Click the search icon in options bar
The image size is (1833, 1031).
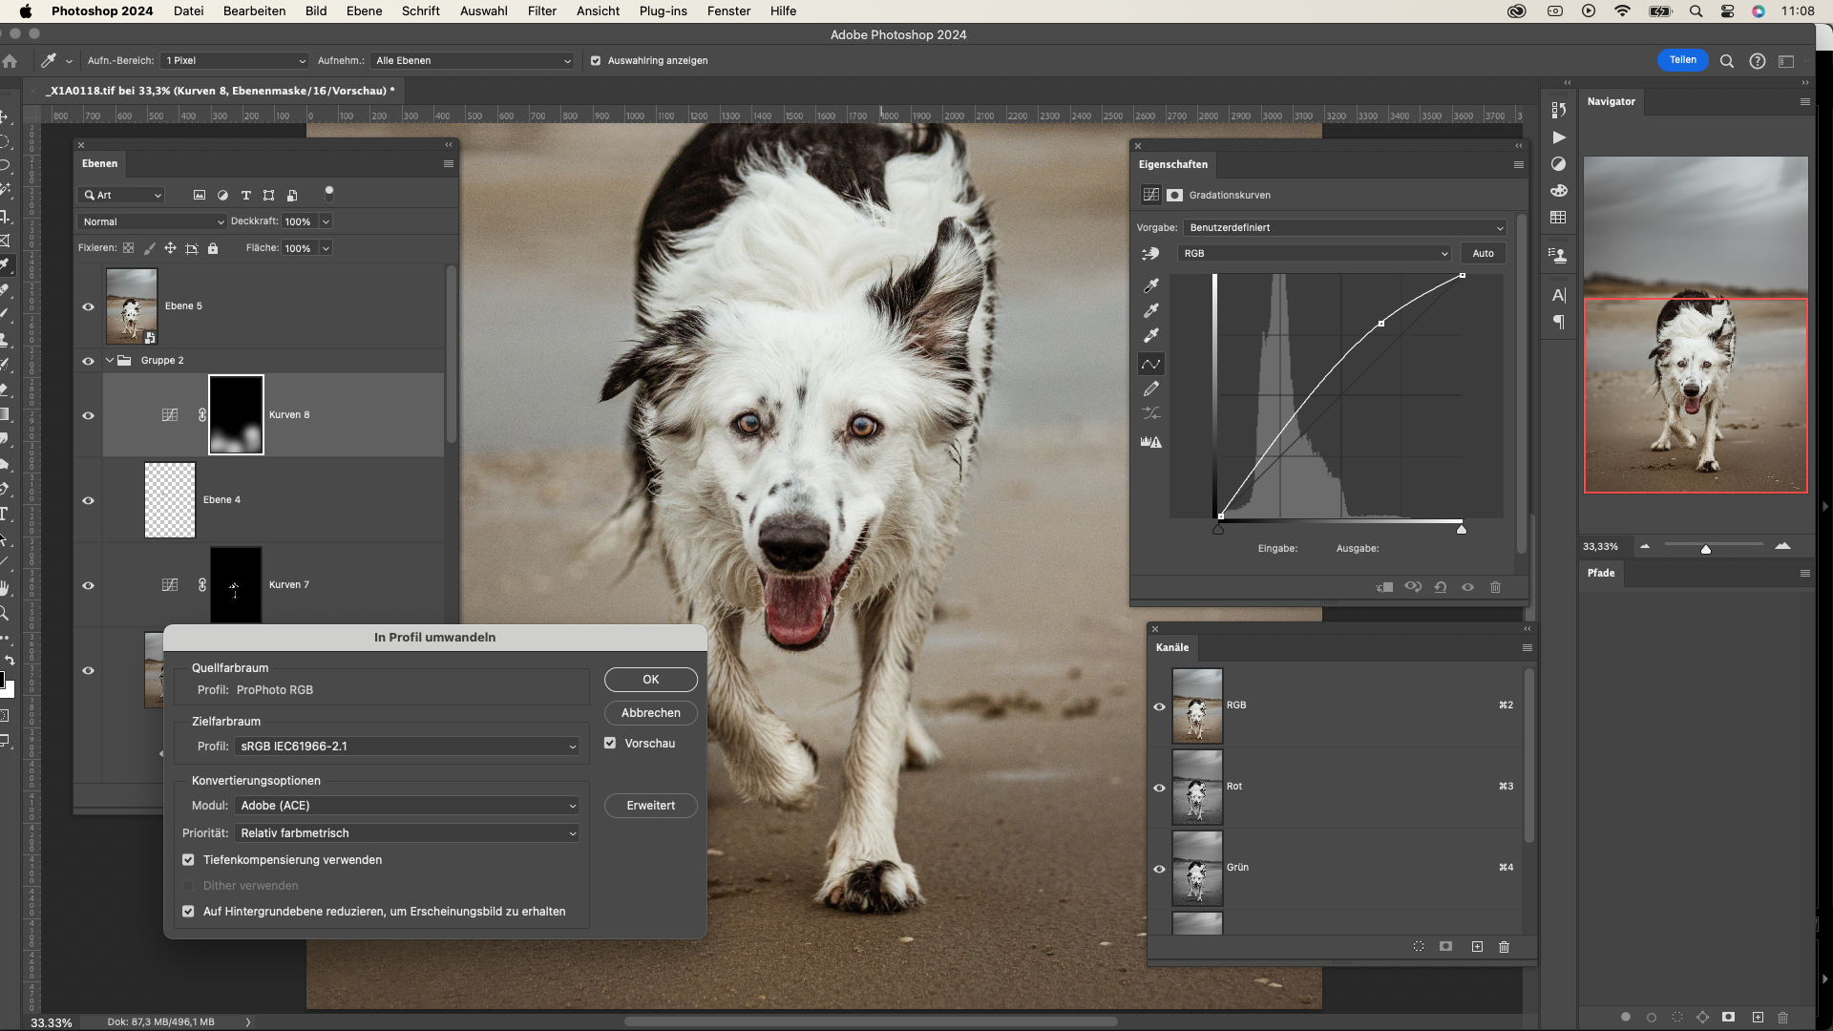pyautogui.click(x=1726, y=61)
